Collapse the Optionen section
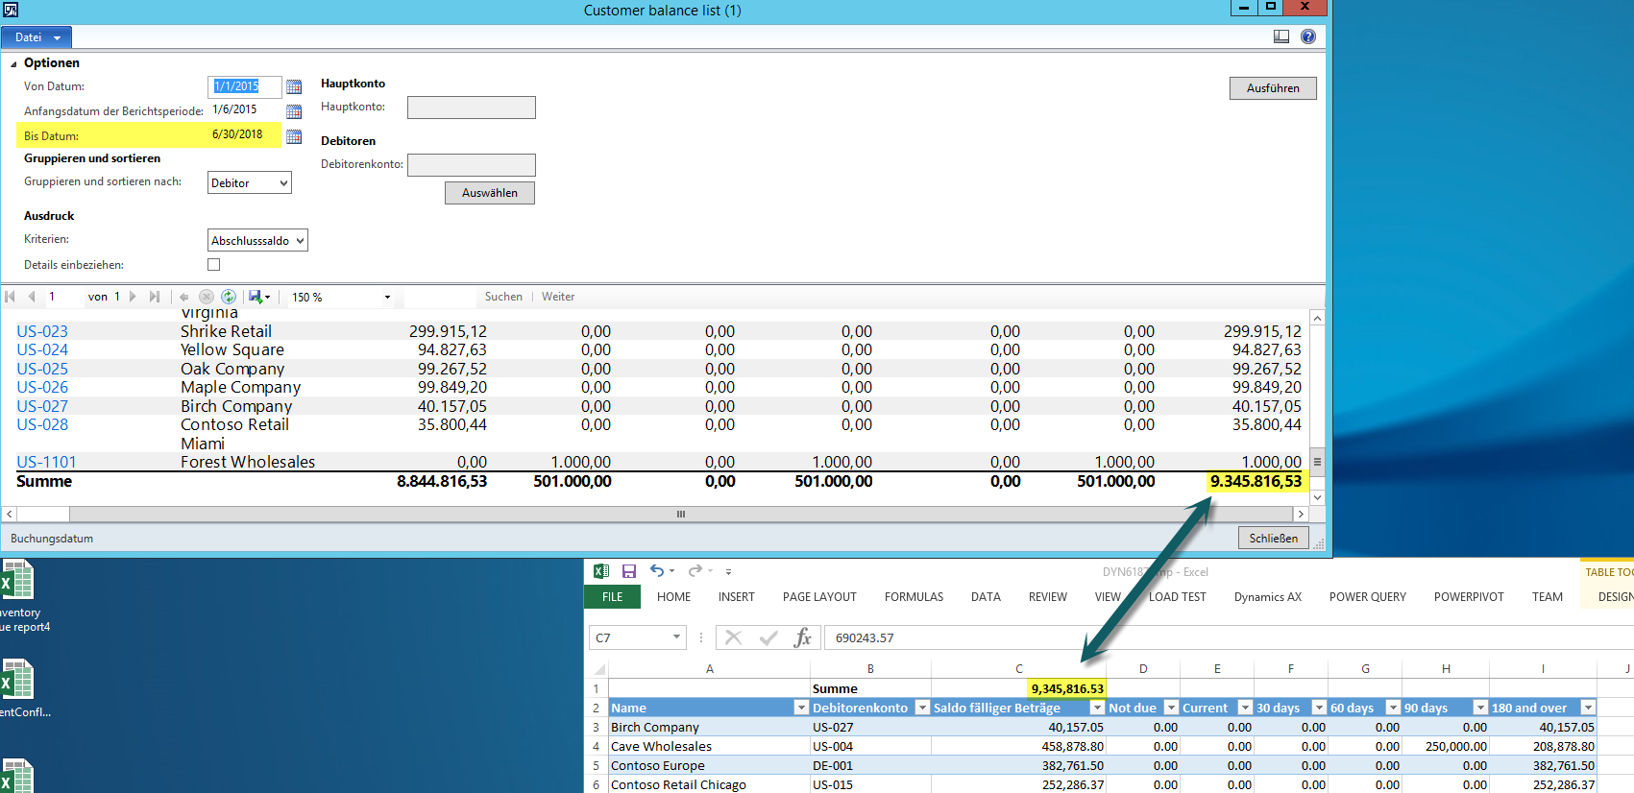Viewport: 1634px width, 793px height. point(13,63)
